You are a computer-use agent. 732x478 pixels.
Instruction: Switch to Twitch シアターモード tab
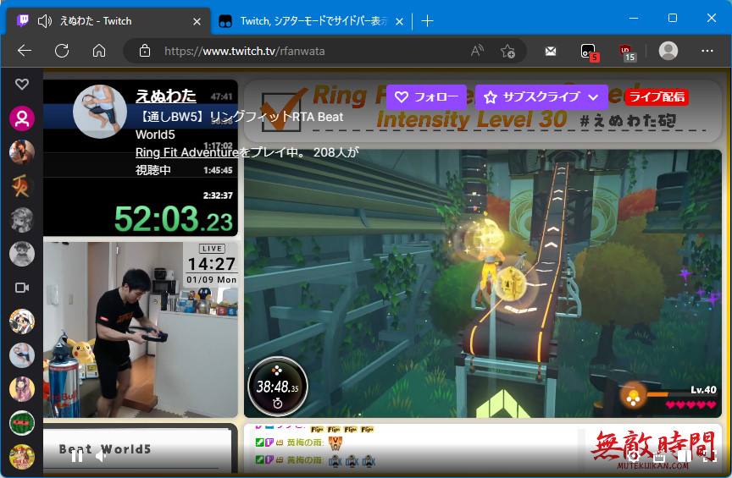coord(312,21)
